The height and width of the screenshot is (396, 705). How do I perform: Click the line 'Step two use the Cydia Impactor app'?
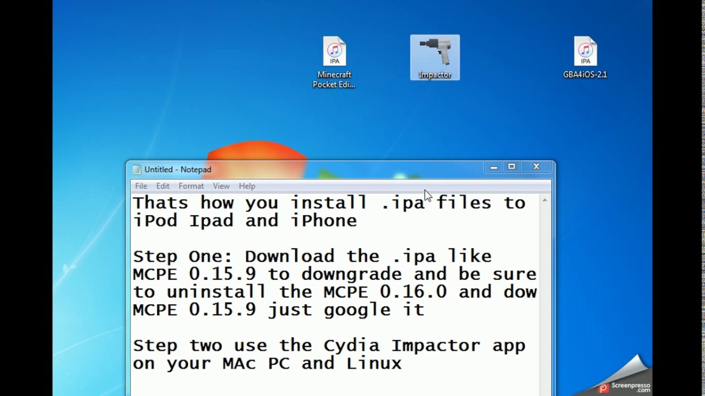point(329,345)
